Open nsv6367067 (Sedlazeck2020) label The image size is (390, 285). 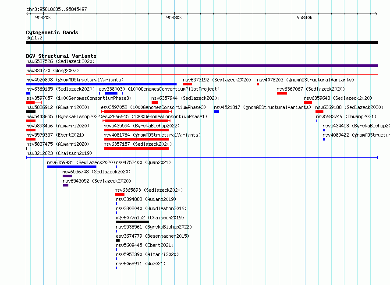coord(311,89)
